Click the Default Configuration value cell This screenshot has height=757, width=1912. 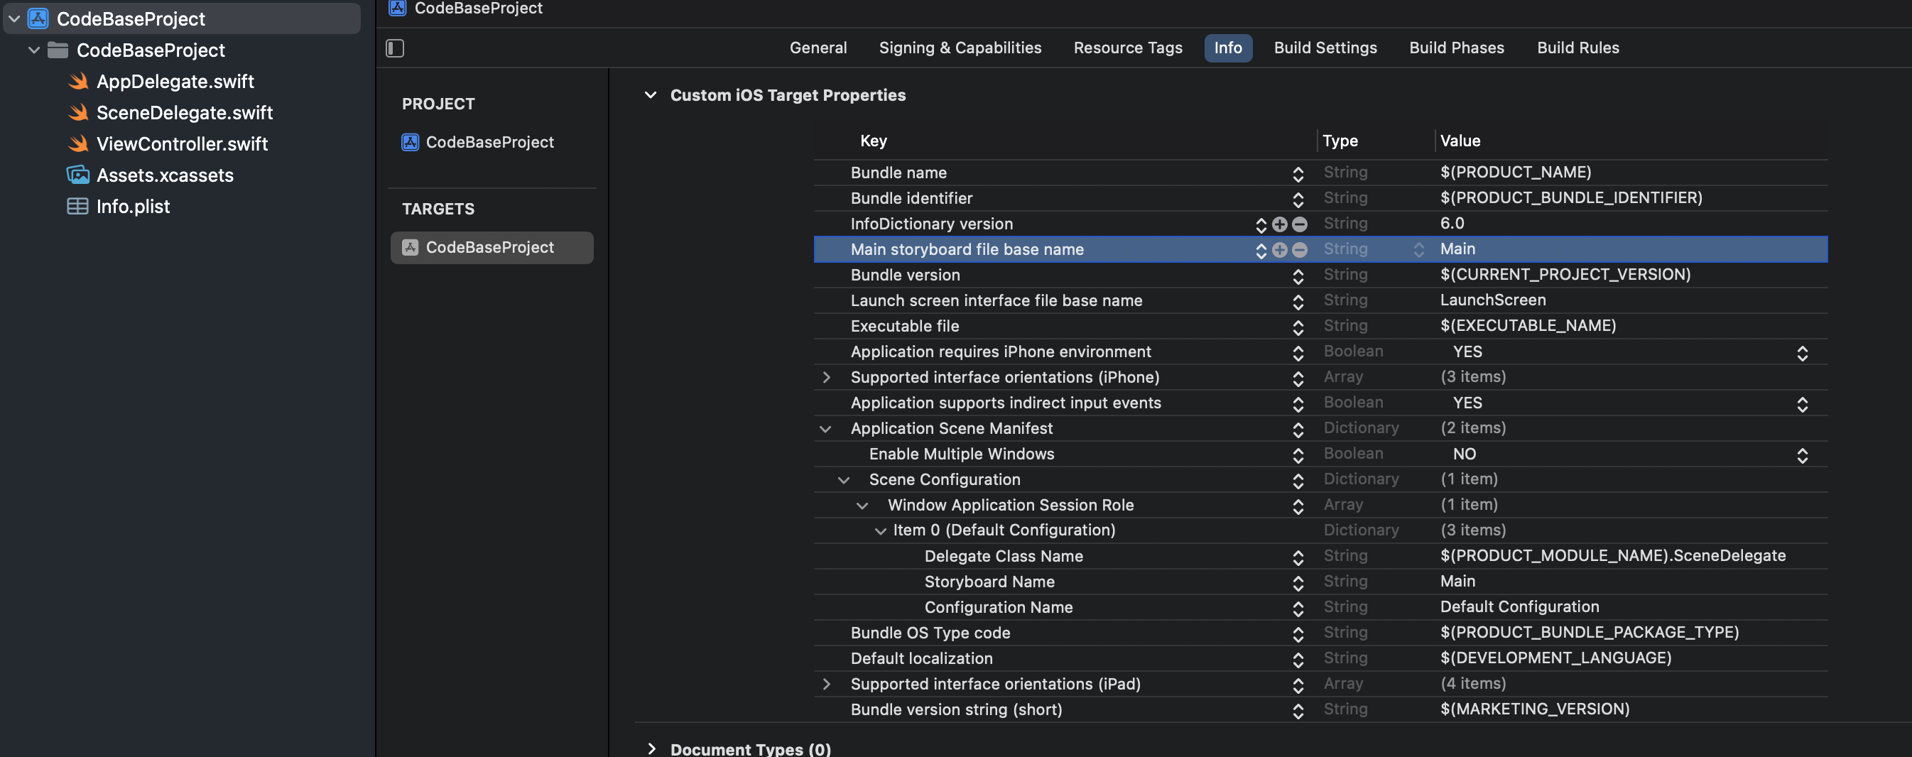tap(1519, 606)
